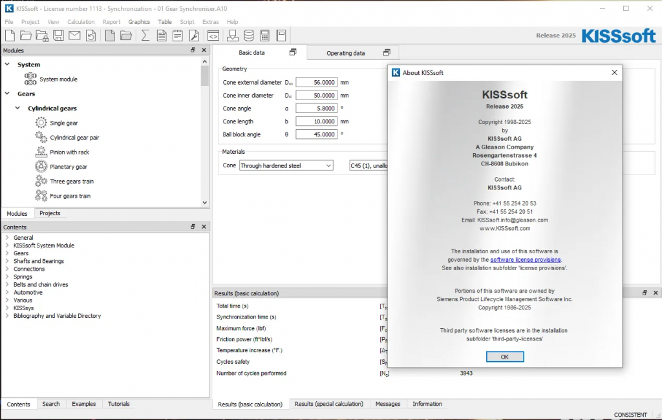
Task: Collapse the bold Gears node in Modules
Action: coord(7,93)
